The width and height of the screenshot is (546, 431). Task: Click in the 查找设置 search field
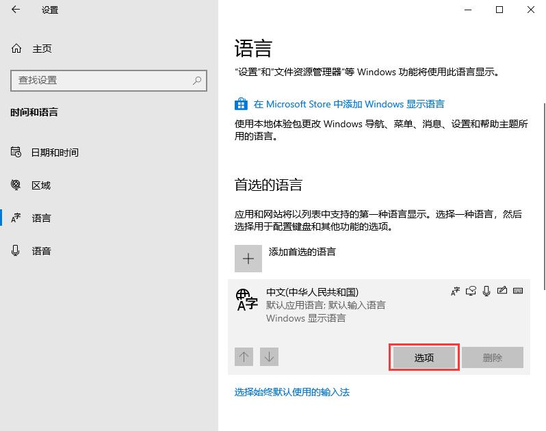(x=103, y=80)
